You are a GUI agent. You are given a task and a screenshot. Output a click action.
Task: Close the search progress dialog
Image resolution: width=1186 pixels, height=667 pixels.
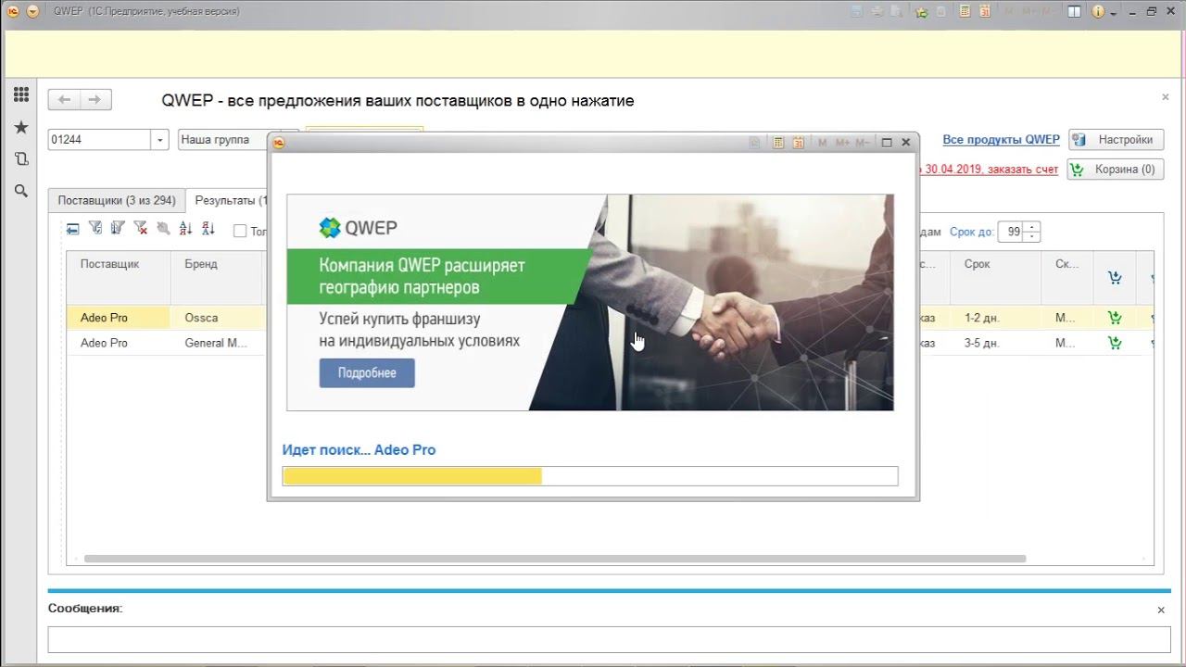tap(906, 143)
